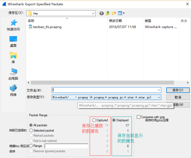This screenshot has height=158, width=191.
Task: Click the scroll right arrow of file list
Action: pos(188,83)
